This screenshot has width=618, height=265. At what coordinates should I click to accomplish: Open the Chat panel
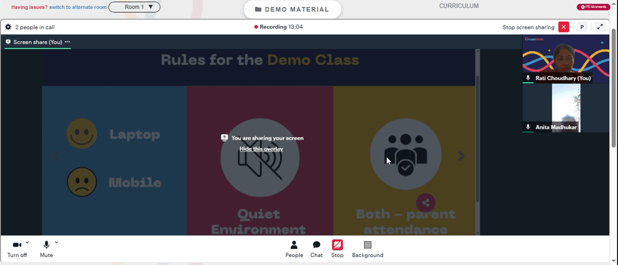click(316, 249)
